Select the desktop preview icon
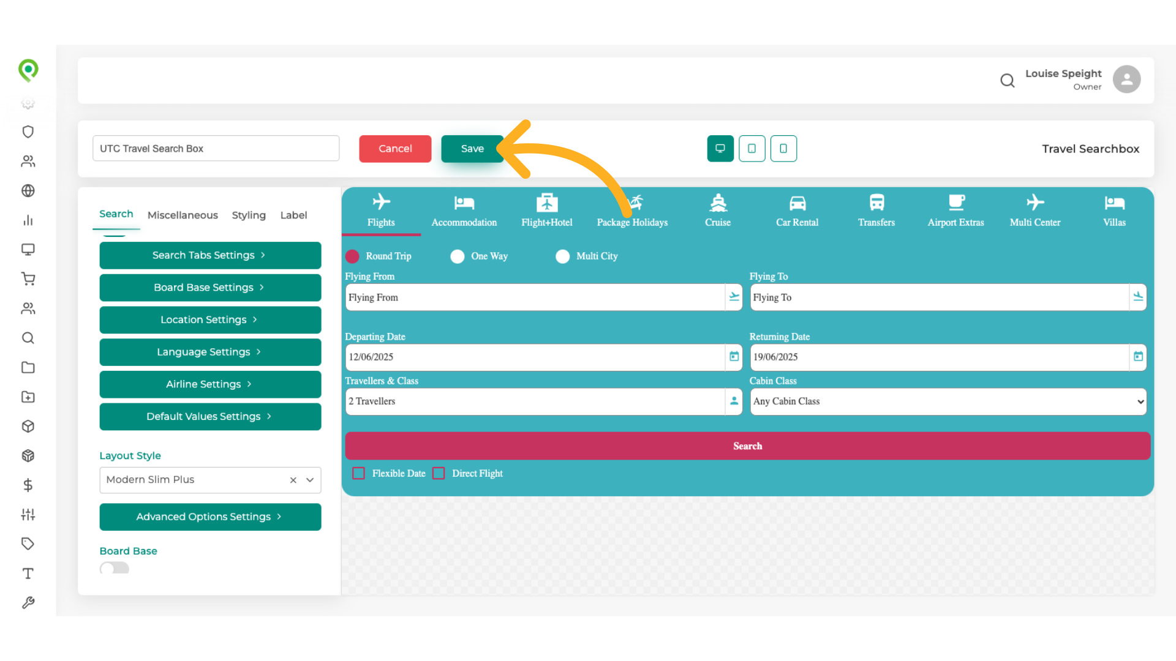The height and width of the screenshot is (661, 1176). [720, 149]
